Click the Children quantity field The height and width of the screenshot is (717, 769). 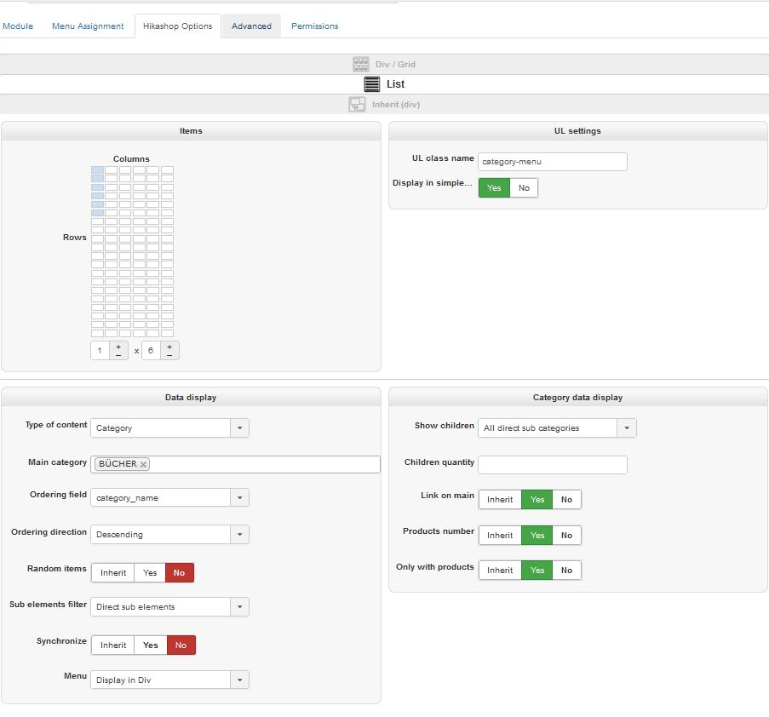pos(552,464)
